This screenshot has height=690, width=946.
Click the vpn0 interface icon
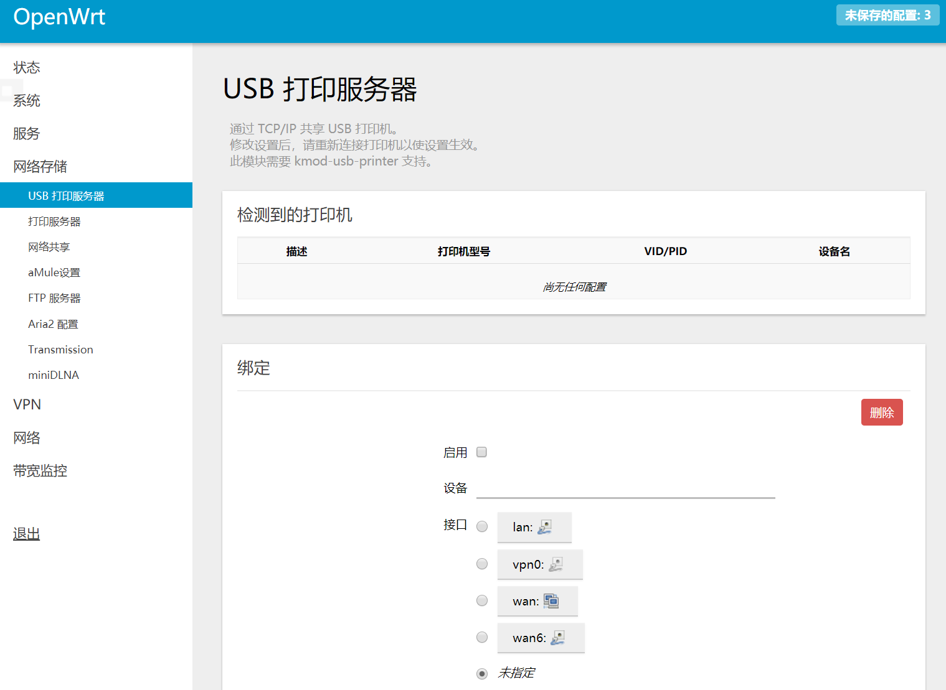coord(556,564)
